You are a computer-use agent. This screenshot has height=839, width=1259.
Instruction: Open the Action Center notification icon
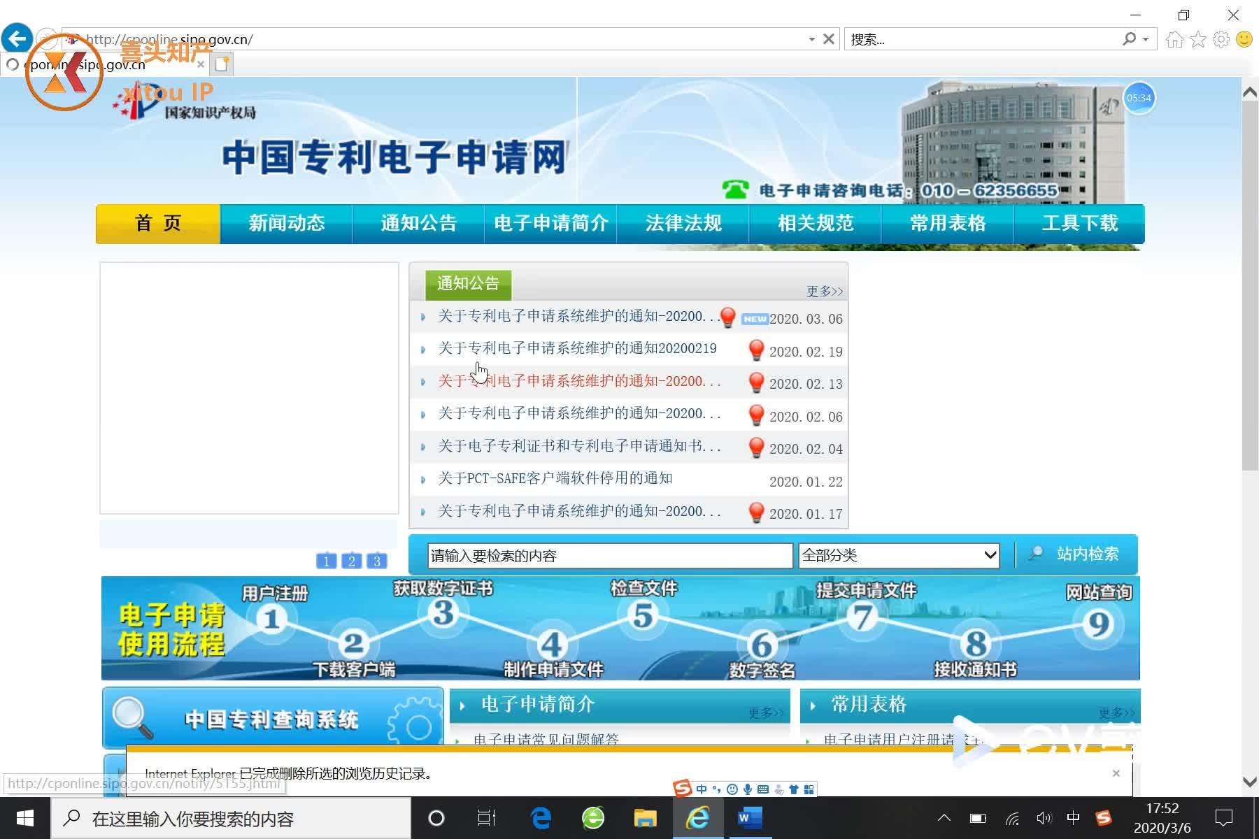tap(1224, 818)
